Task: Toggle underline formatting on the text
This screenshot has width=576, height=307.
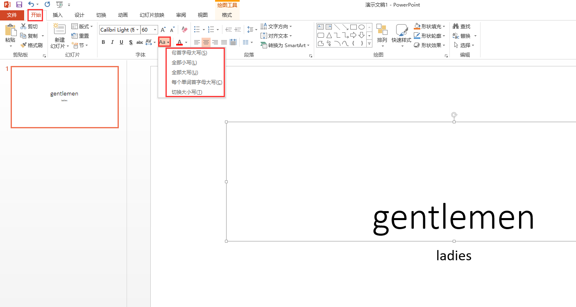Action: click(121, 42)
